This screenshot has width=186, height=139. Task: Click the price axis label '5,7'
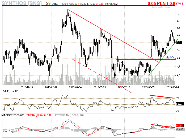tap(178, 21)
